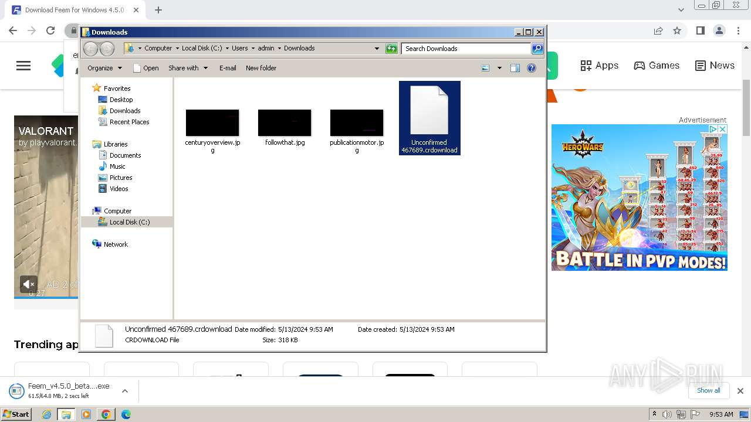Screen dimensions: 751x422
Task: Open Documents library
Action: click(125, 155)
